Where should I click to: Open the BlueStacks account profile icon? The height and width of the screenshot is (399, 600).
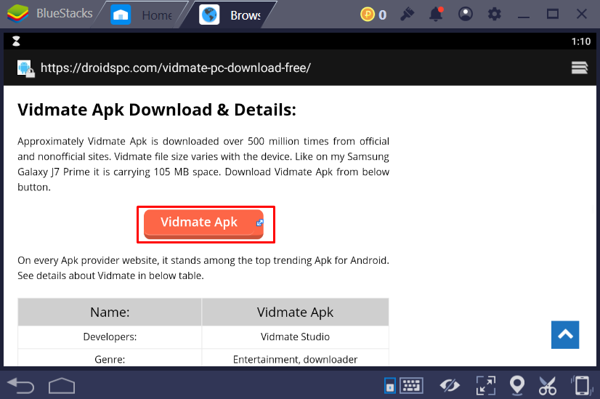coord(466,15)
